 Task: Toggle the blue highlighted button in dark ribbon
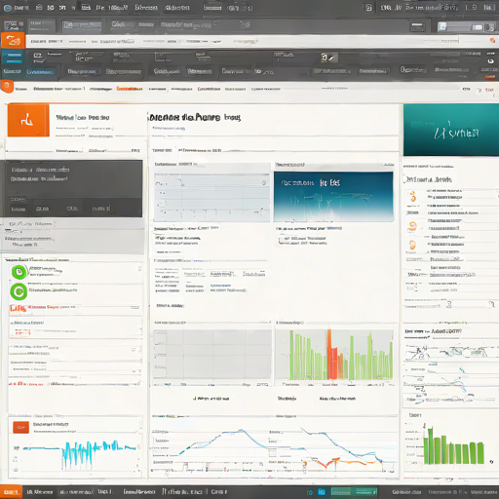(13, 58)
